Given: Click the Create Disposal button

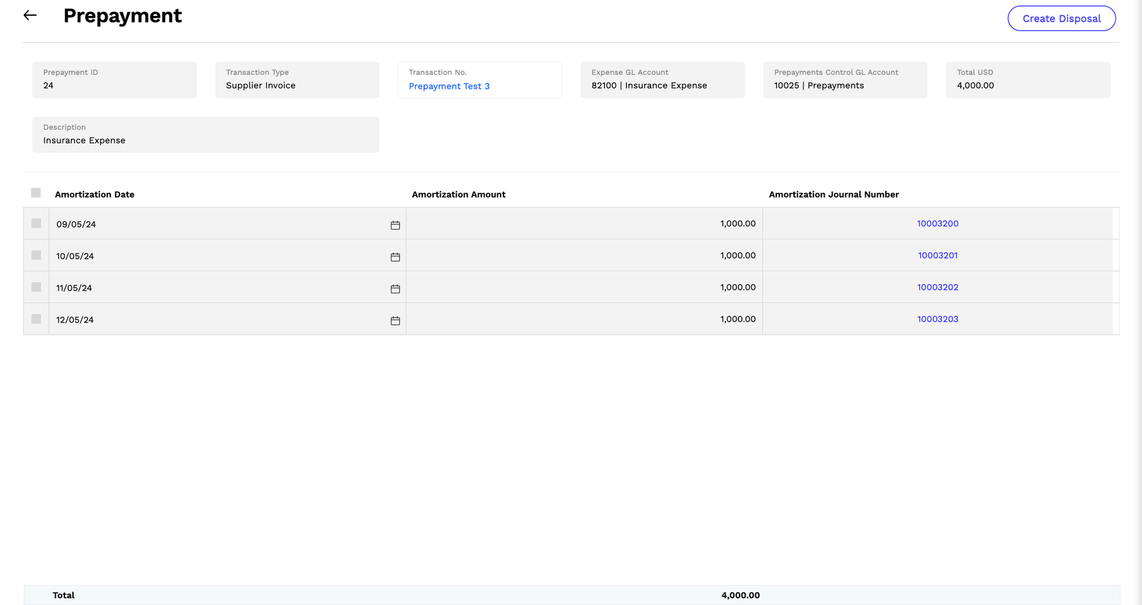Looking at the screenshot, I should pyautogui.click(x=1061, y=18).
